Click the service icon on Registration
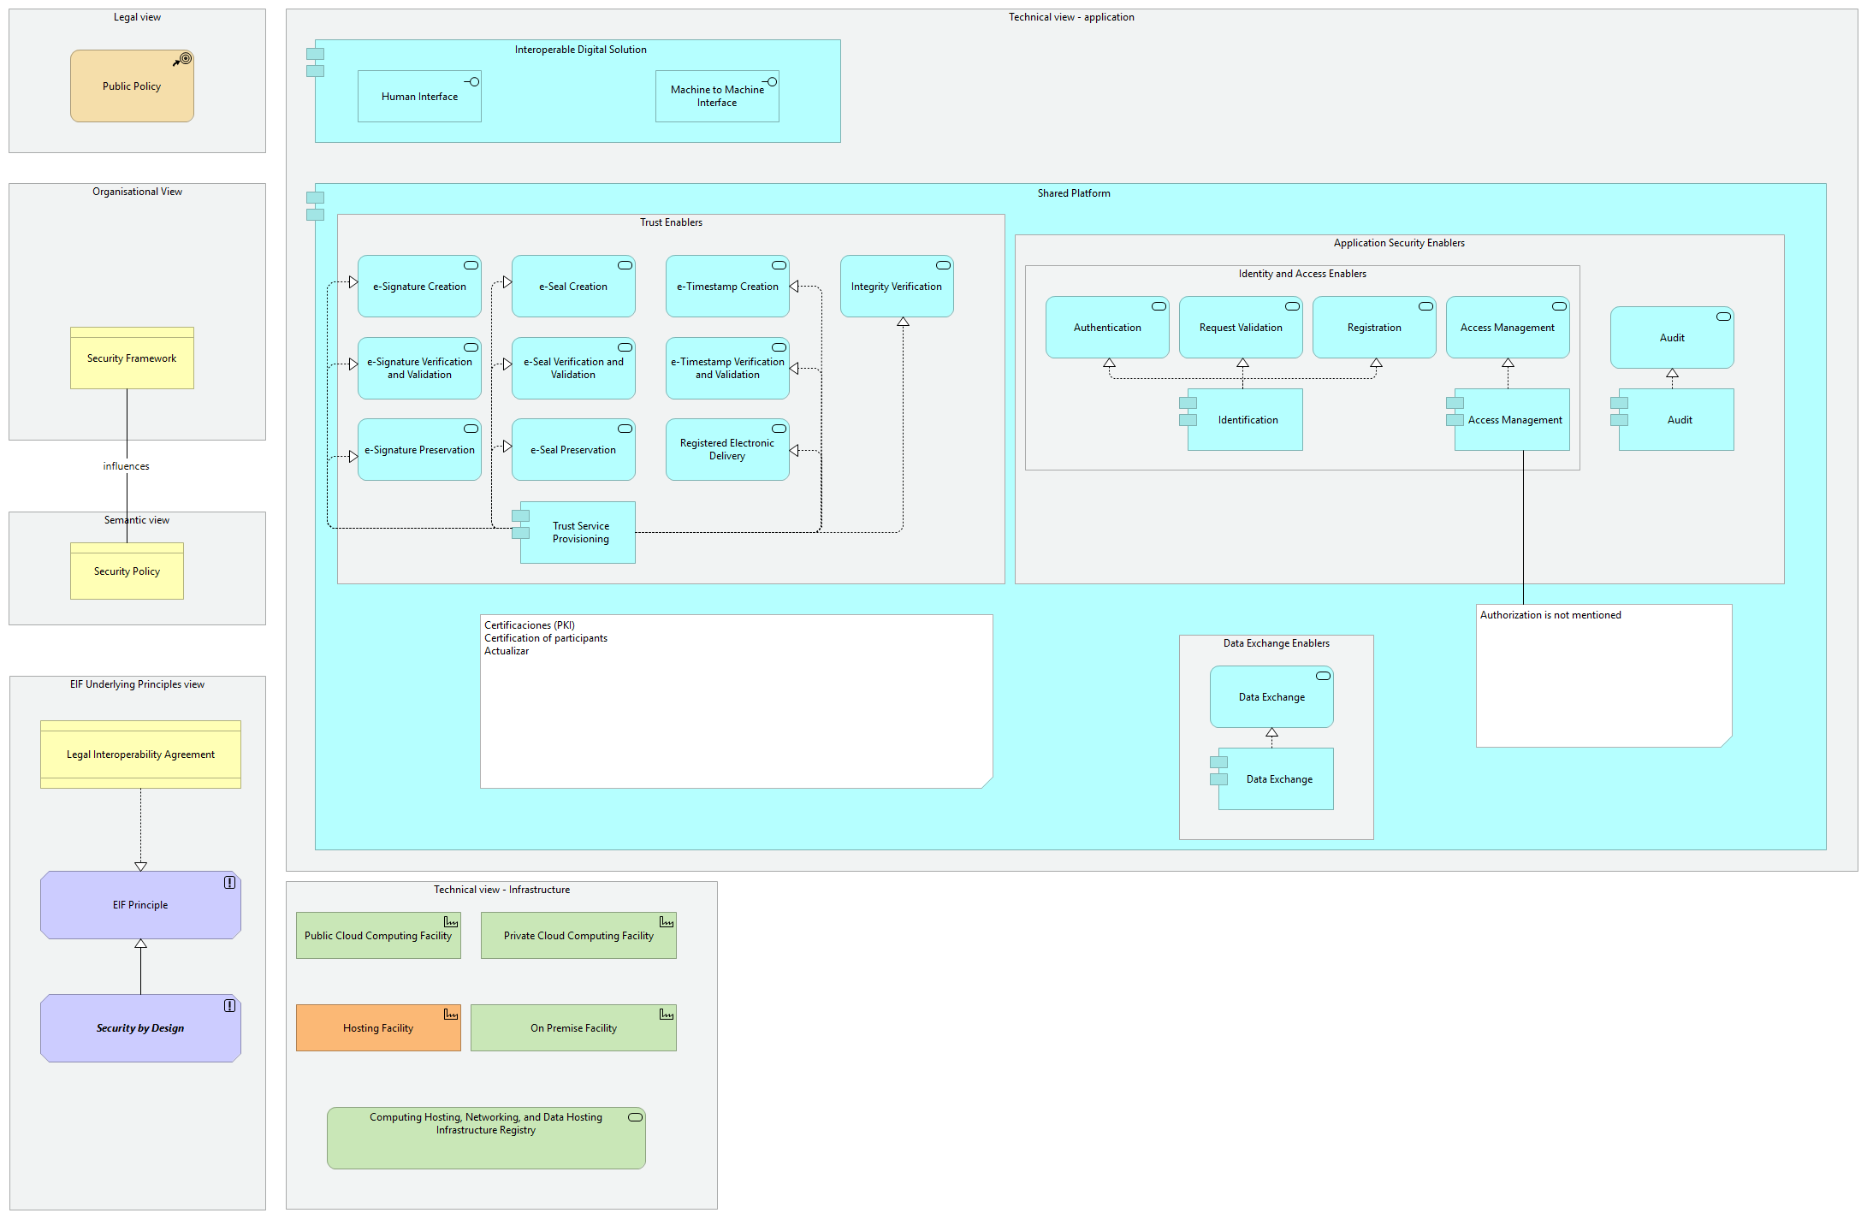1867x1219 pixels. [x=1425, y=306]
